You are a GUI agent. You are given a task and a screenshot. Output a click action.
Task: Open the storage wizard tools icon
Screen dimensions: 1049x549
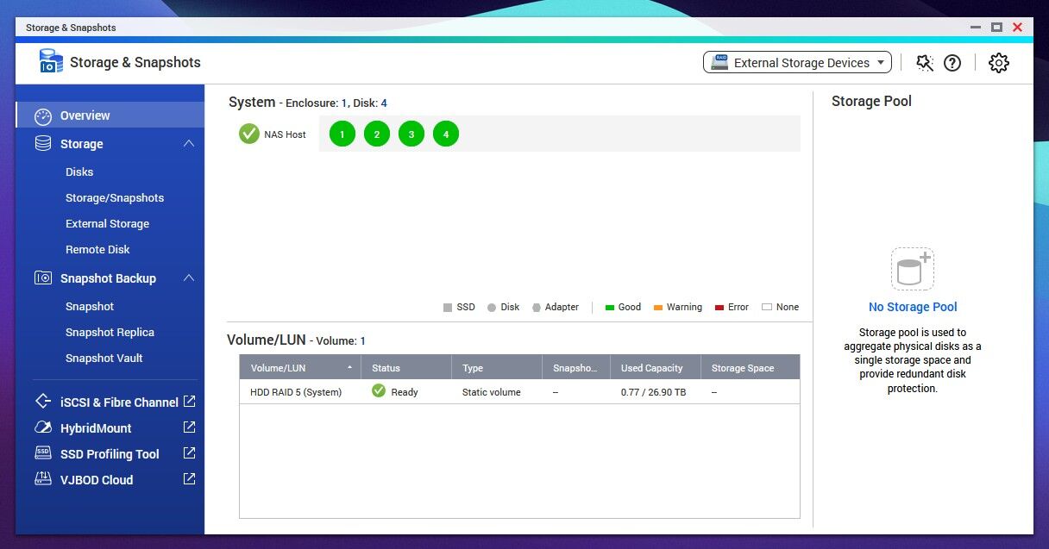point(925,62)
